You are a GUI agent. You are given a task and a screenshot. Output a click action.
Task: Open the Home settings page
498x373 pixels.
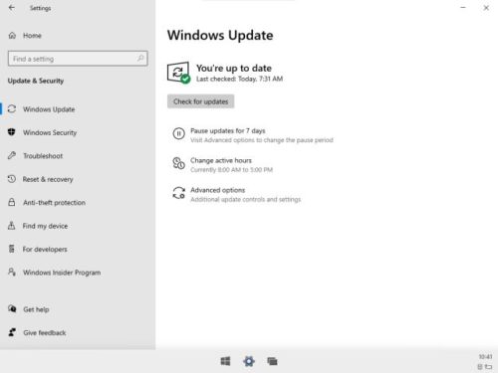click(x=32, y=36)
